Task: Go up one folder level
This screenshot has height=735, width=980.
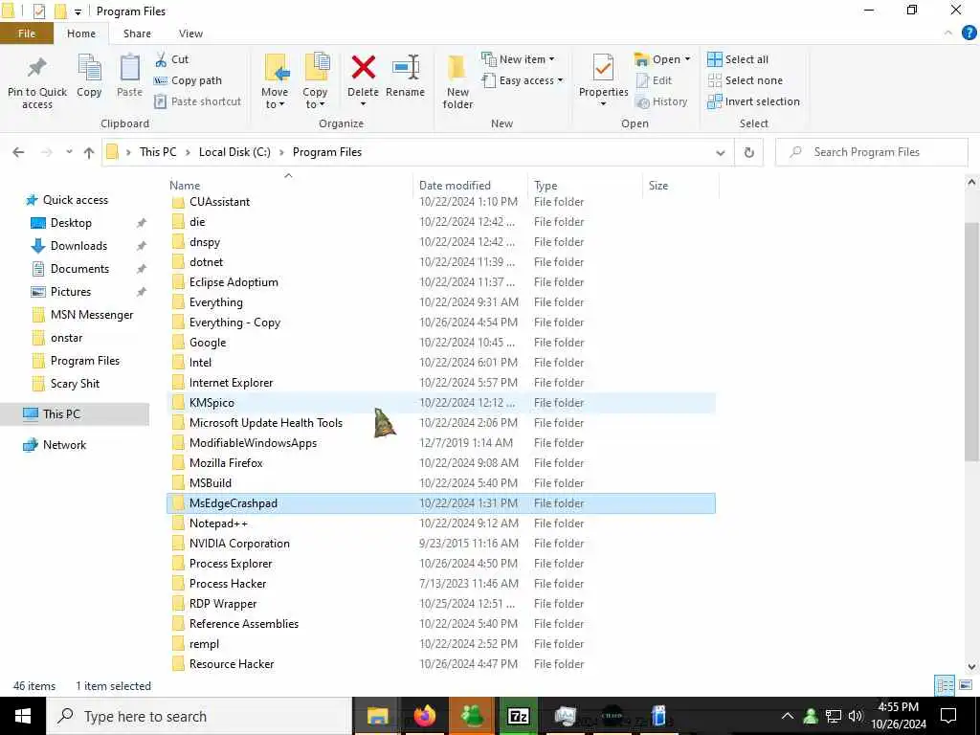Action: pyautogui.click(x=89, y=152)
